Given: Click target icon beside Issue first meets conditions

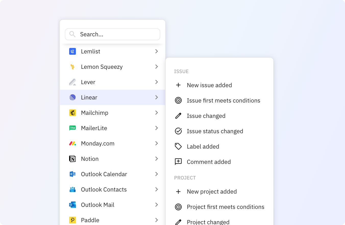Looking at the screenshot, I should [178, 100].
